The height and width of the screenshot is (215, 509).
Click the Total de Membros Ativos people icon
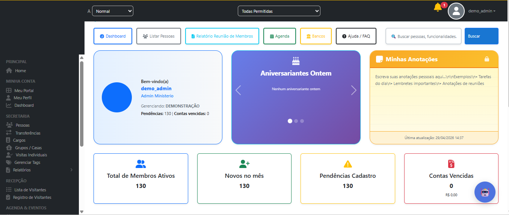point(141,164)
